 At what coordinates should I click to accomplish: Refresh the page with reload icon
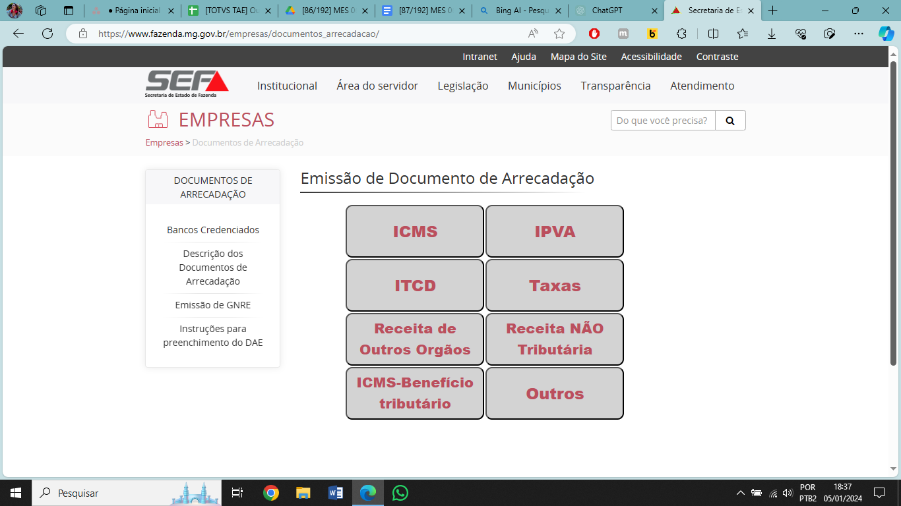coord(47,34)
